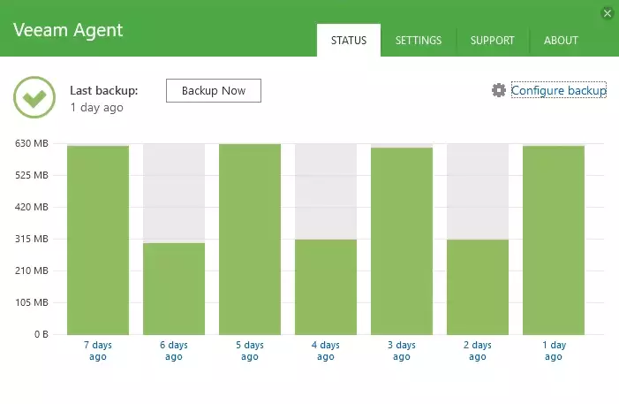Open the Configure backup link

click(558, 90)
